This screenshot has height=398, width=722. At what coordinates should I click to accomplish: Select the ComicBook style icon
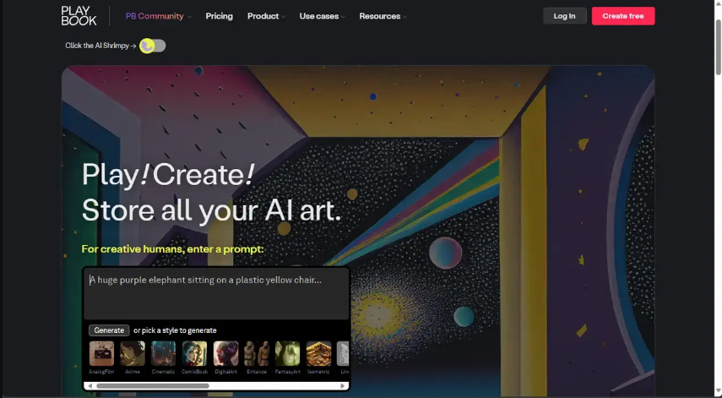pos(194,353)
